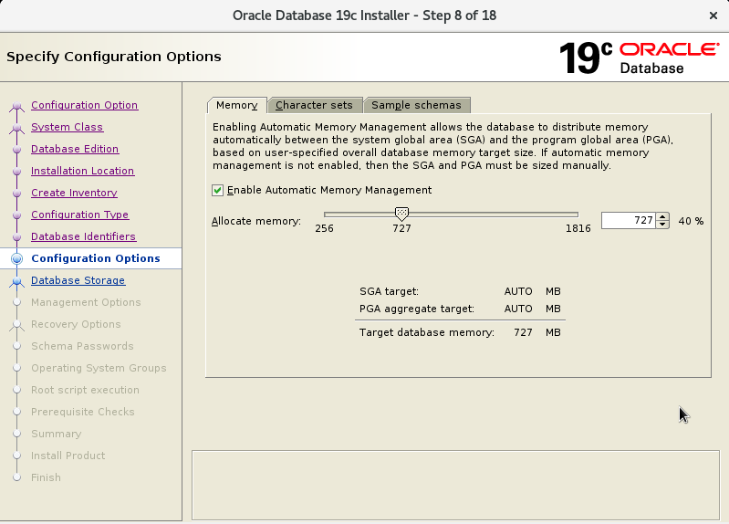This screenshot has width=729, height=524.
Task: Open the Sample schemas tab
Action: click(x=417, y=105)
